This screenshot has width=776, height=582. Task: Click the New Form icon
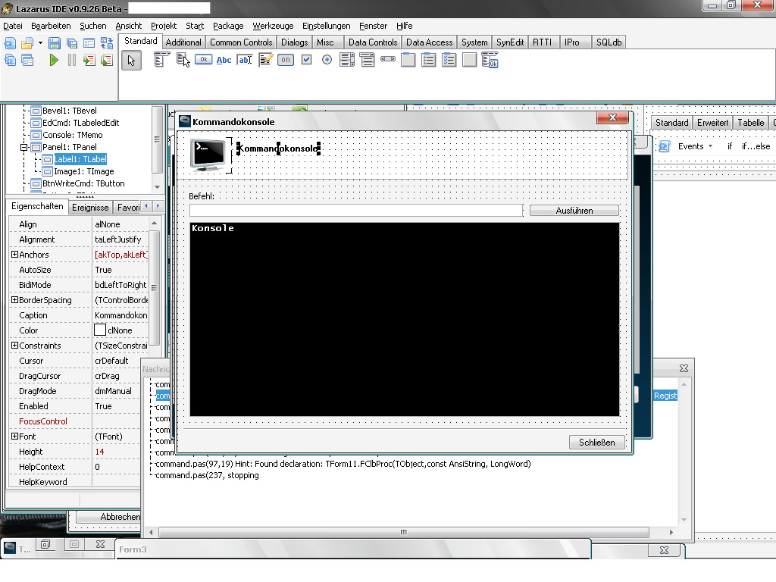89,43
